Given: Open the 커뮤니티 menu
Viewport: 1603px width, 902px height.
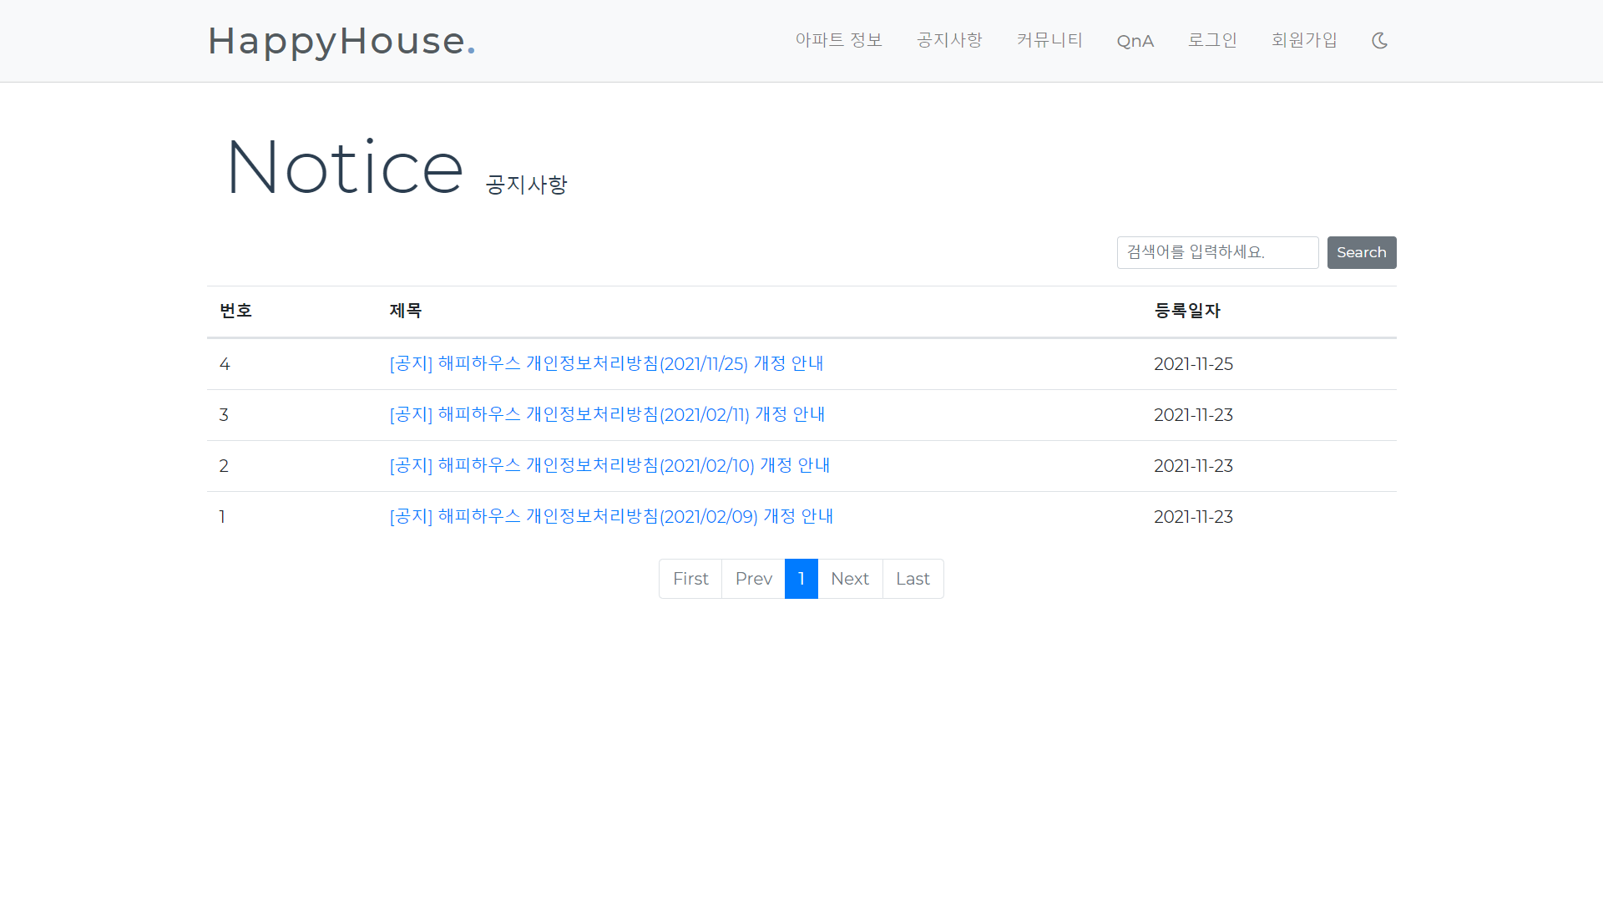Looking at the screenshot, I should [x=1049, y=40].
